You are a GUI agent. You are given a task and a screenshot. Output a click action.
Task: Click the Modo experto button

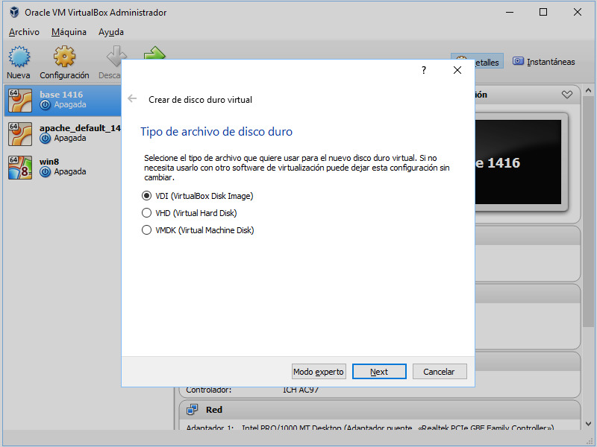319,371
